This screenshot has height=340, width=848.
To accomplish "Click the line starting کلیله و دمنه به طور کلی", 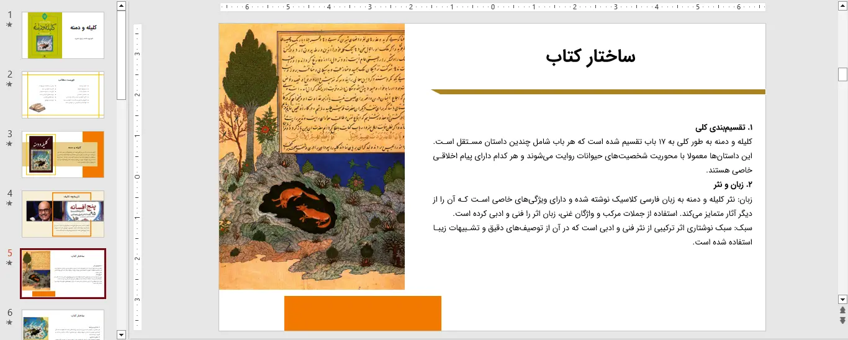I will (x=592, y=142).
